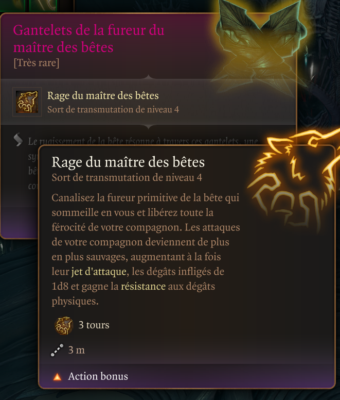Click the spell tooltip title Rage du maître
Image resolution: width=340 pixels, height=400 pixels.
128,162
